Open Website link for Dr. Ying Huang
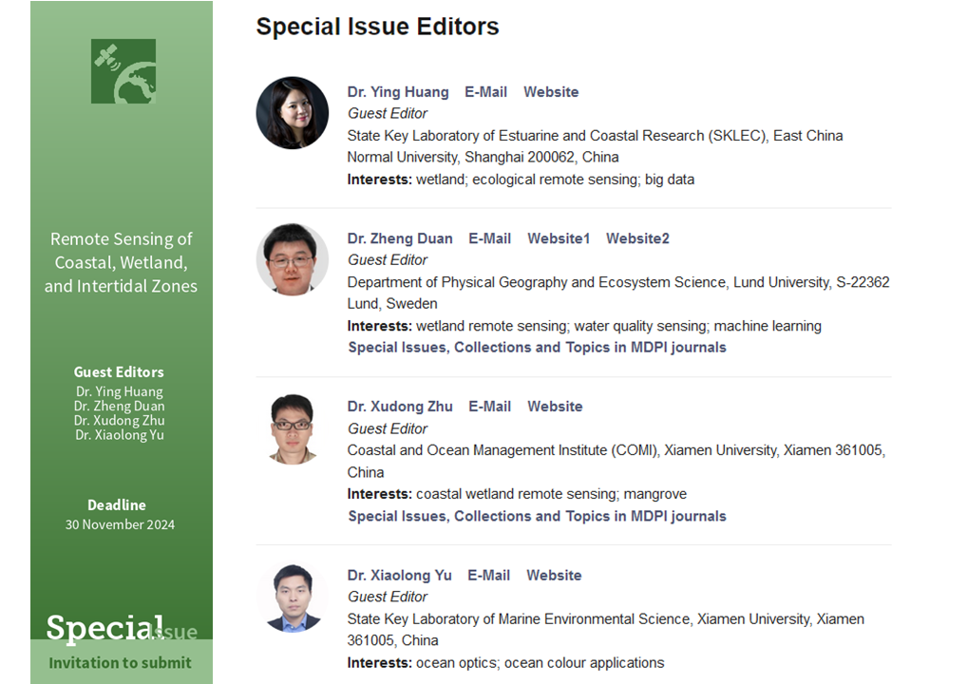Screen dimensions: 967x684 point(551,92)
